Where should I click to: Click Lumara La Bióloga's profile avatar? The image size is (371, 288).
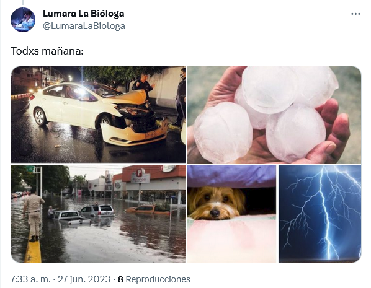point(23,20)
